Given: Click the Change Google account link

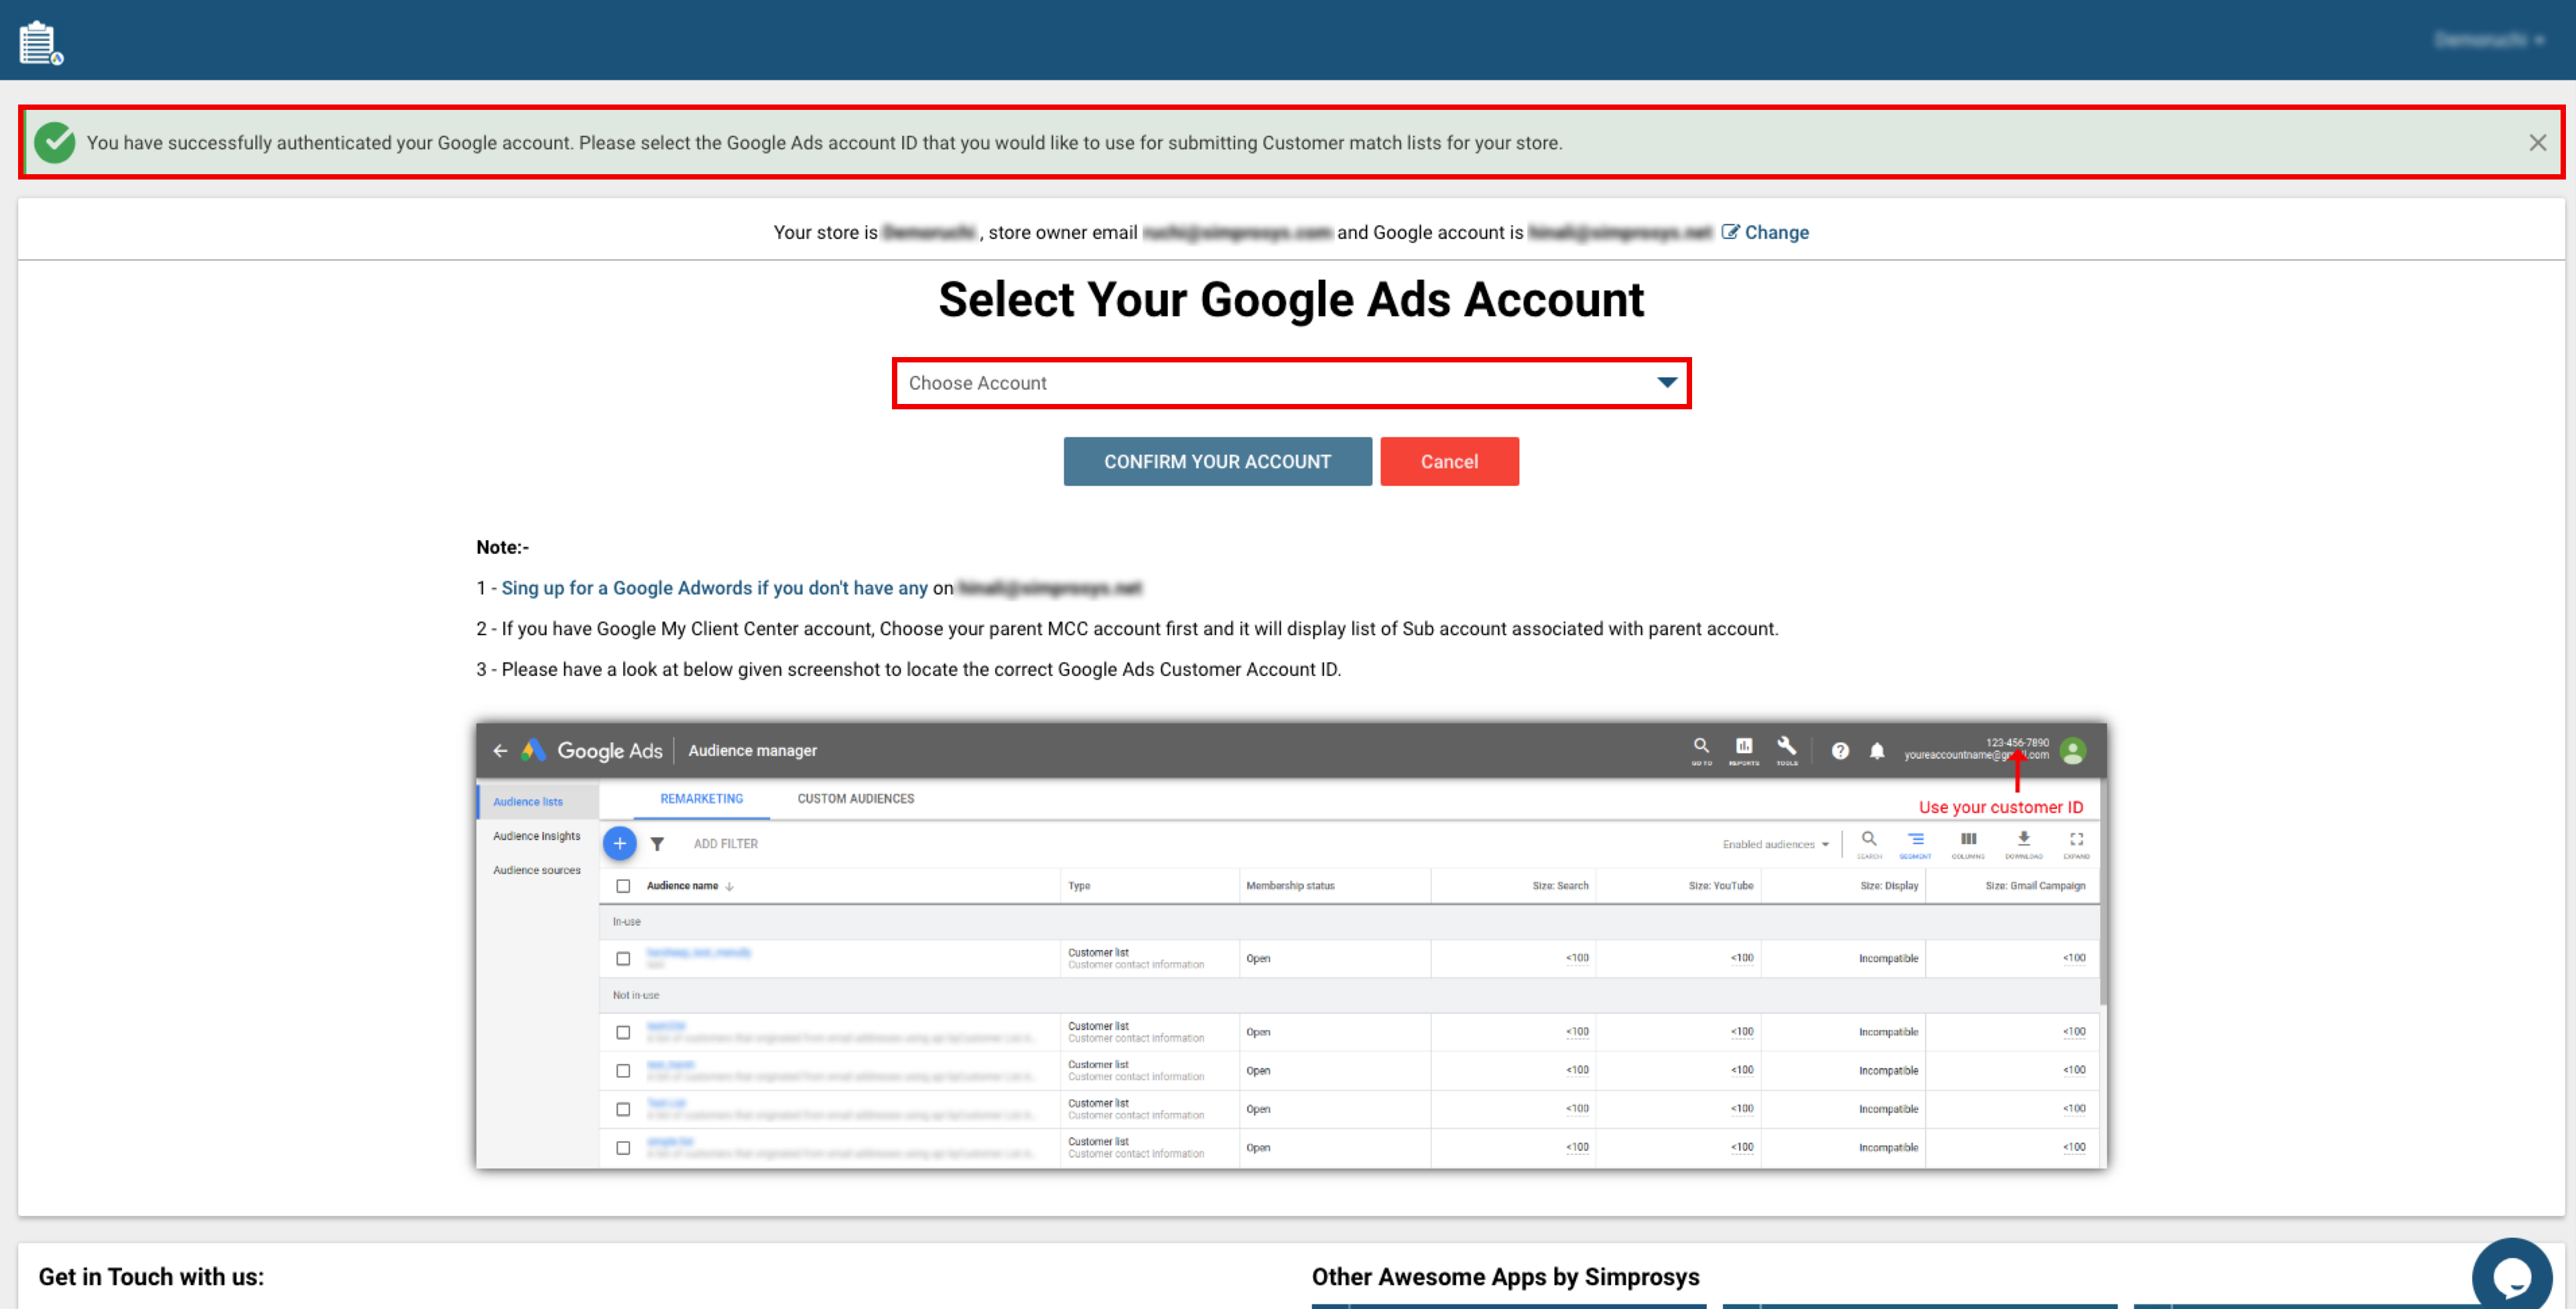Looking at the screenshot, I should [1765, 232].
